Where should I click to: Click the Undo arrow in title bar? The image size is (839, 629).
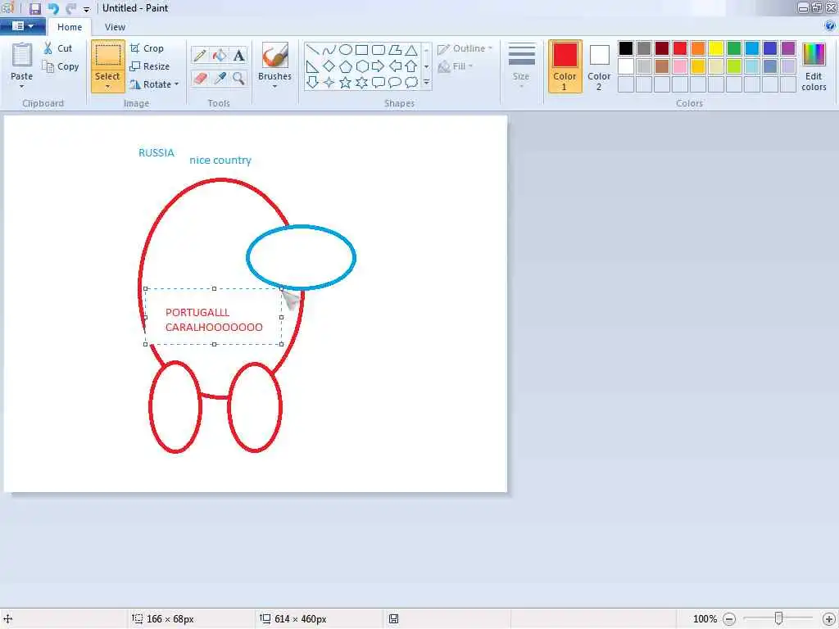point(53,8)
